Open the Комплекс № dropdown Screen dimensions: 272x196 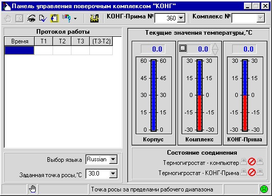260,18
